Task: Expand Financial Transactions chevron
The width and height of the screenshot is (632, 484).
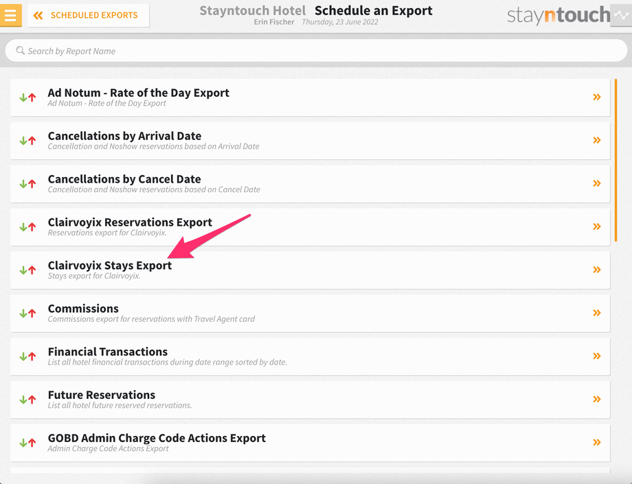Action: coord(597,356)
